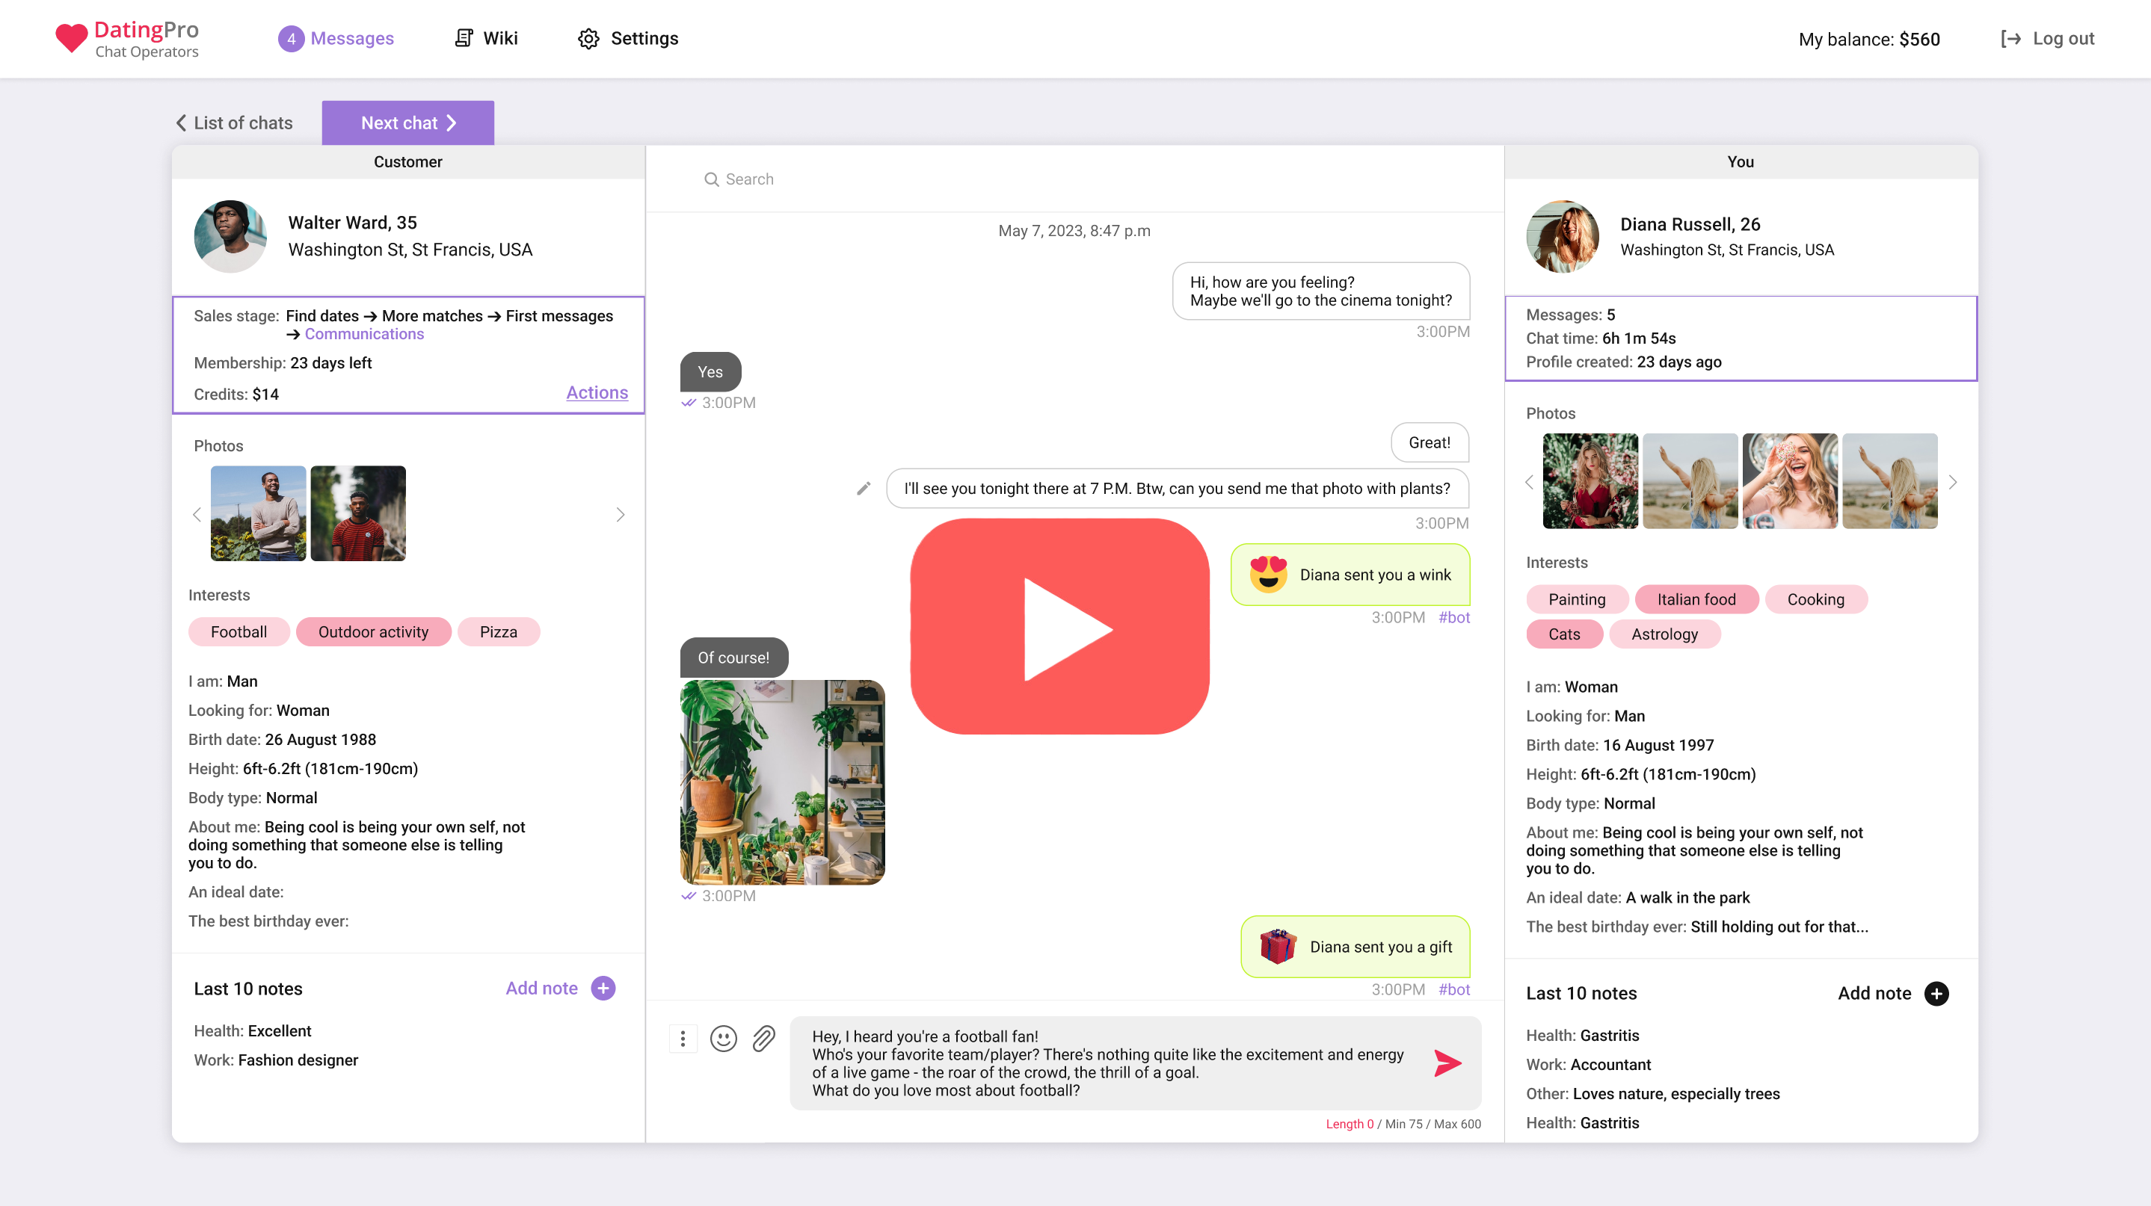Click the paperclip attachment icon
This screenshot has height=1206, width=2151.
coord(763,1038)
